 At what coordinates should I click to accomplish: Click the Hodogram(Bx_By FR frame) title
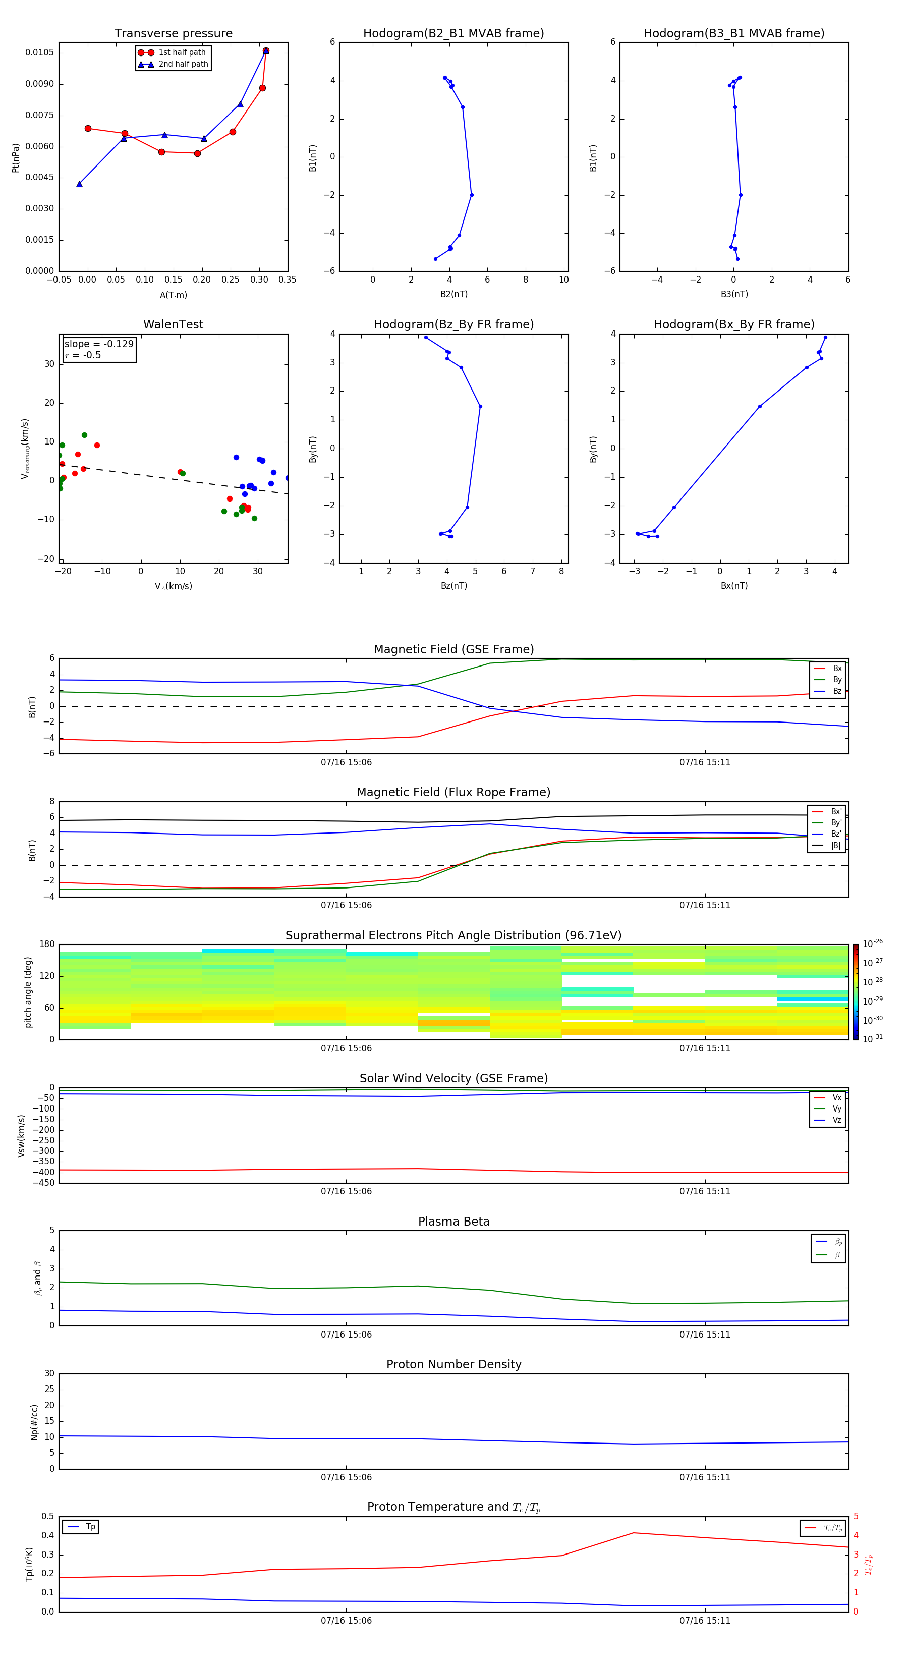pyautogui.click(x=733, y=324)
